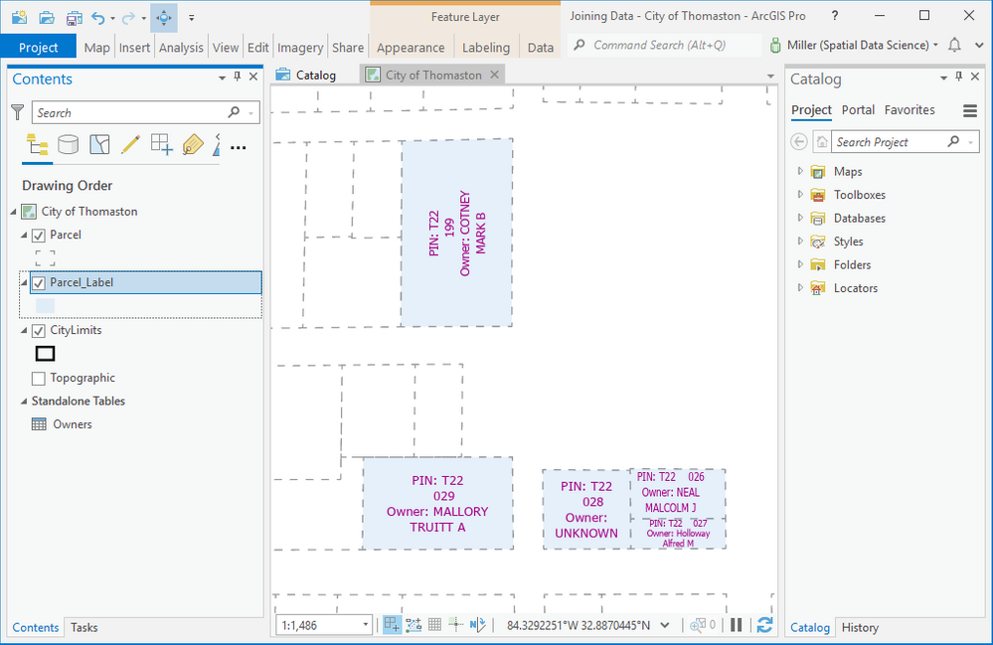Click the CityLimits black outline symbol swatch
The height and width of the screenshot is (645, 993).
[44, 353]
